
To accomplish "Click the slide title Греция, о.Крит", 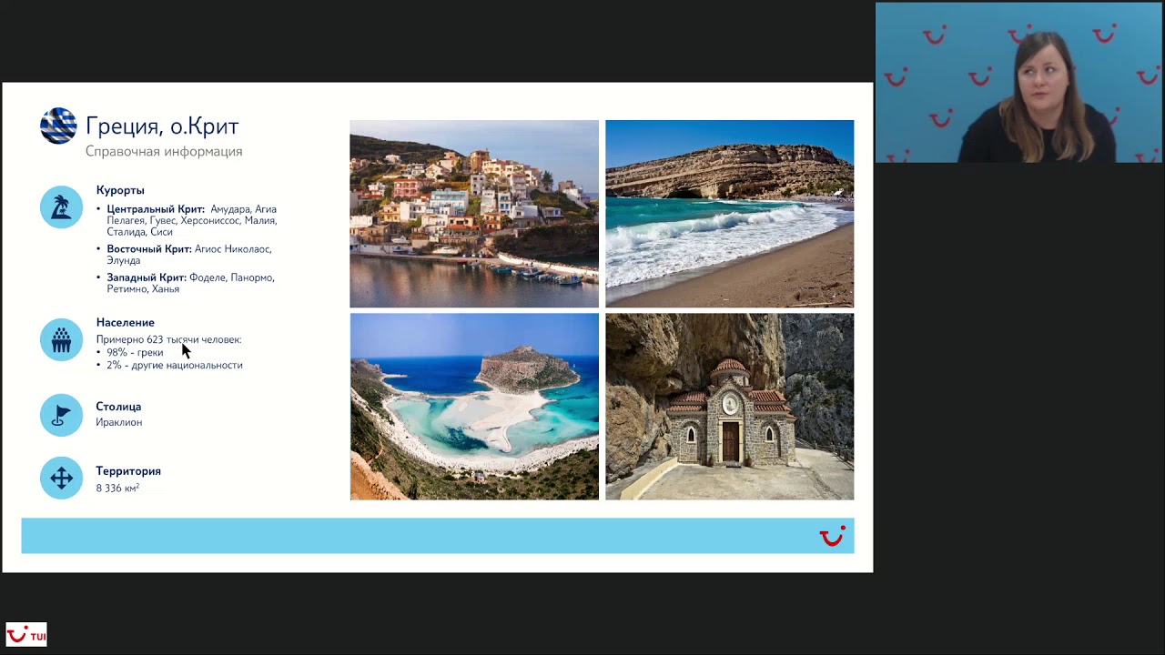I will coord(162,126).
